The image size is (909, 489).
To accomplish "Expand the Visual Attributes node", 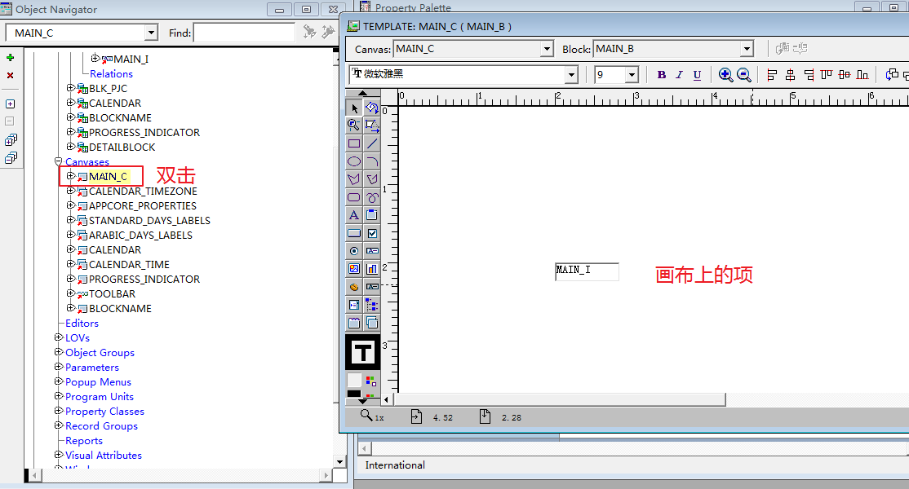I will [x=58, y=455].
